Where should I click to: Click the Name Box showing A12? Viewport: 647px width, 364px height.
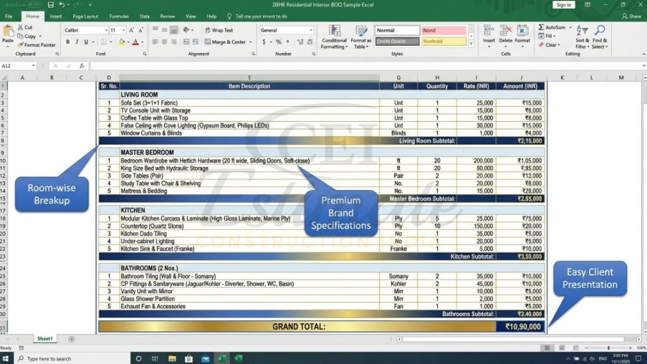[18, 66]
